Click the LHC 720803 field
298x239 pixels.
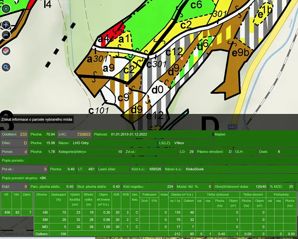point(74,134)
